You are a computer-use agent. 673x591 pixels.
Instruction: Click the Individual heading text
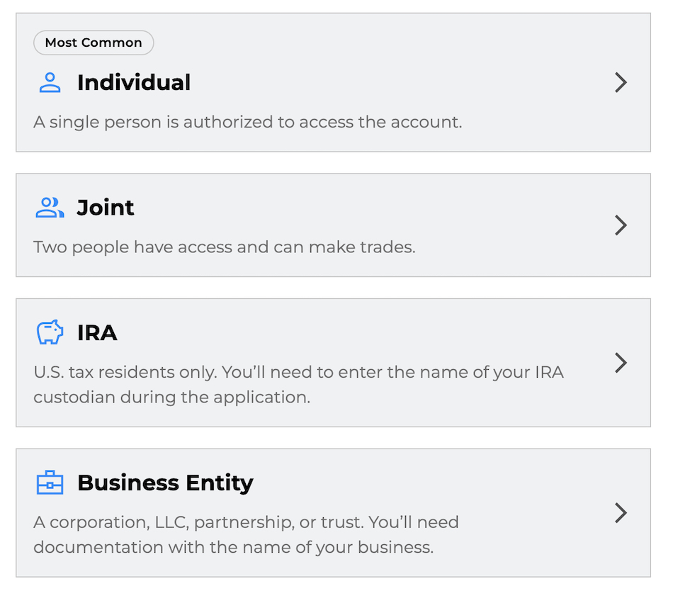point(134,82)
